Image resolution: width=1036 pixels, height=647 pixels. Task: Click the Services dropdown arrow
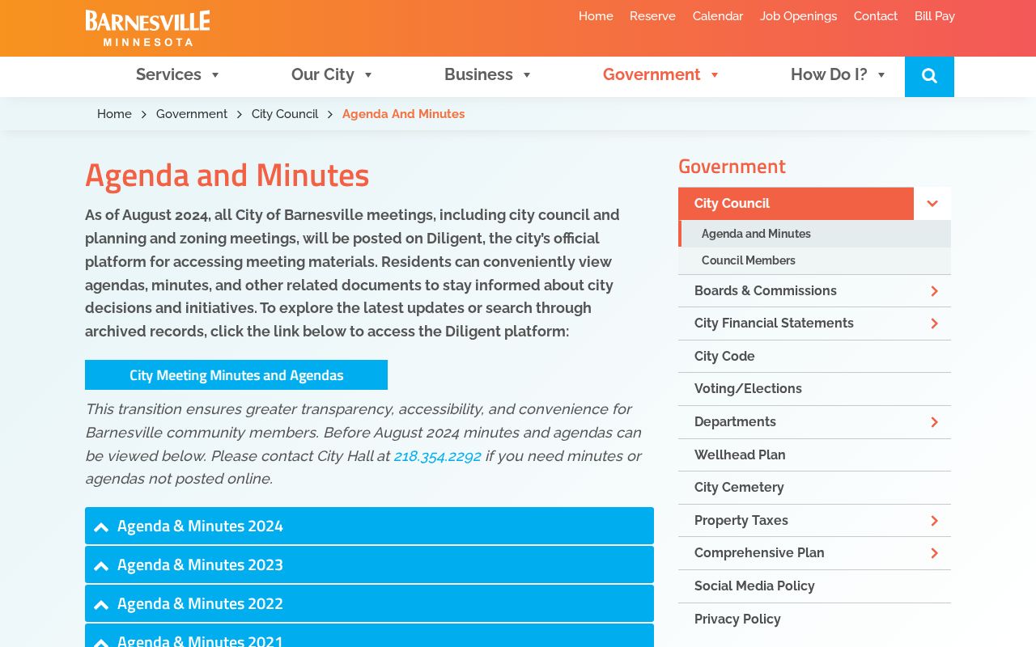[x=215, y=75]
